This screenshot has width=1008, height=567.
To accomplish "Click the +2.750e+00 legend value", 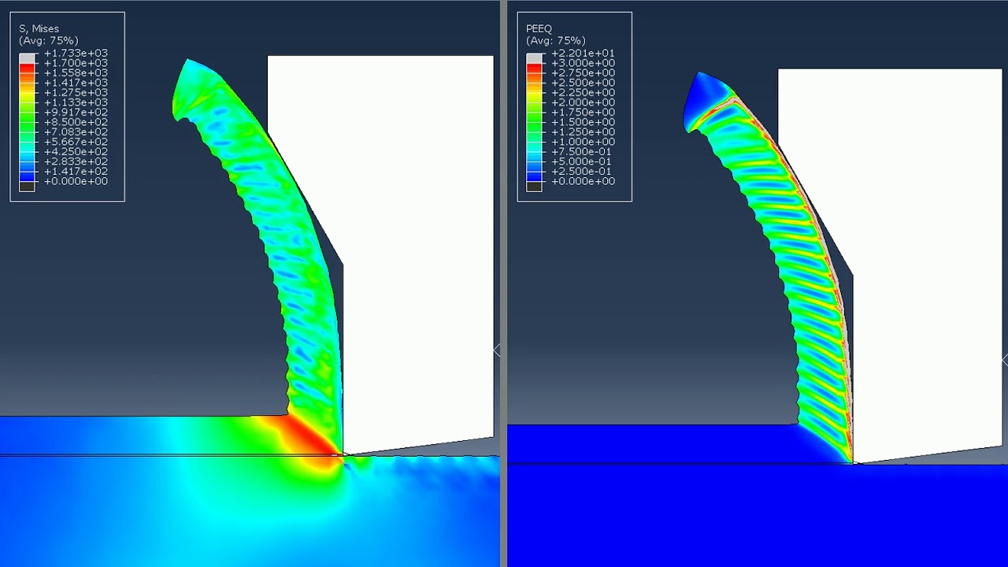I will (x=583, y=73).
